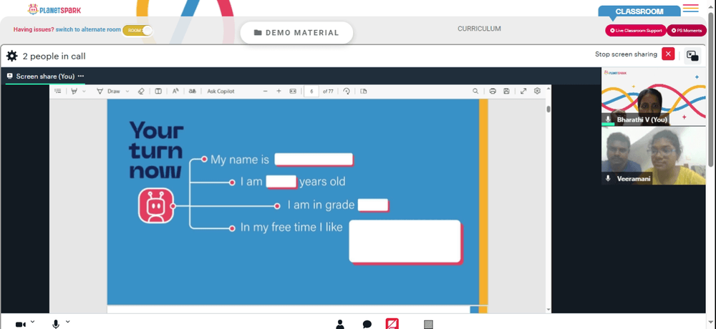Click the 'I am in grade' blank box
Image resolution: width=716 pixels, height=329 pixels.
[x=373, y=205]
